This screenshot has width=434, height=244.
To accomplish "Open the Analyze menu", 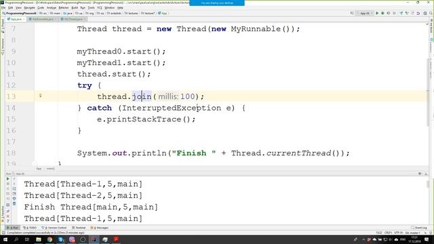I will 52,7.
